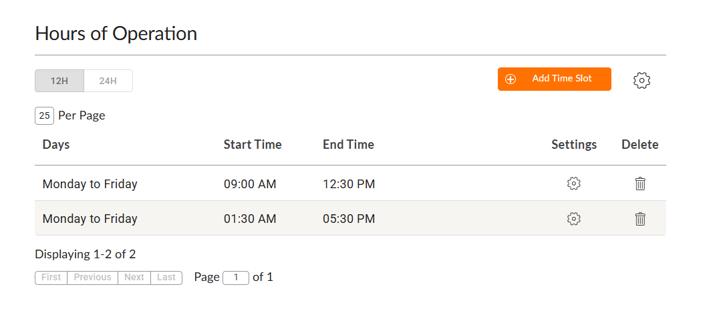723x323 pixels.
Task: Go to the First page
Action: [x=51, y=278]
